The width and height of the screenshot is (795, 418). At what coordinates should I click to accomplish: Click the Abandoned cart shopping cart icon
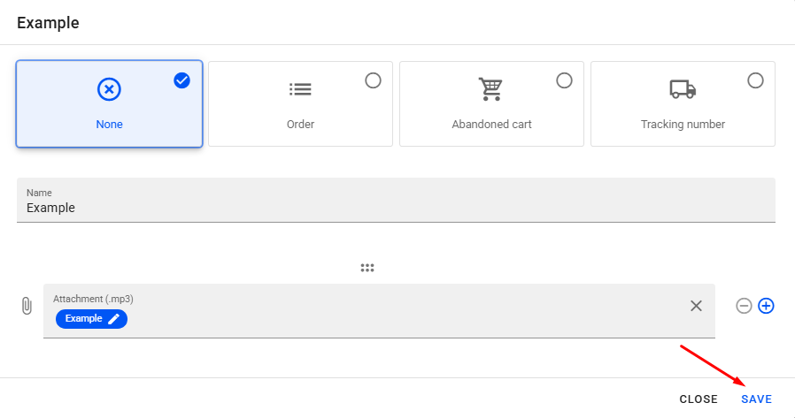click(x=490, y=89)
